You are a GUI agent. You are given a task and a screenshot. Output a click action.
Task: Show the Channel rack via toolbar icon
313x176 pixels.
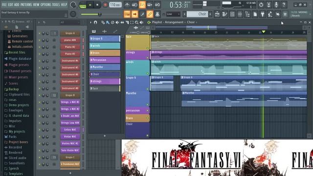click(232, 14)
